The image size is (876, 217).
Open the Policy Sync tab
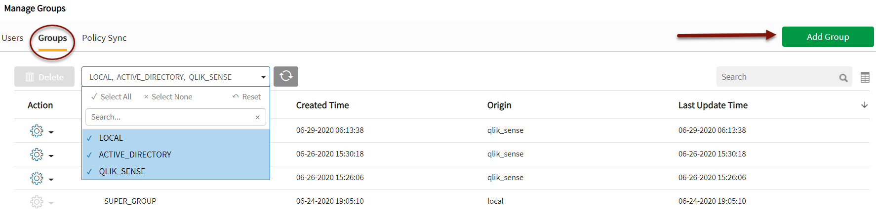[x=104, y=38]
